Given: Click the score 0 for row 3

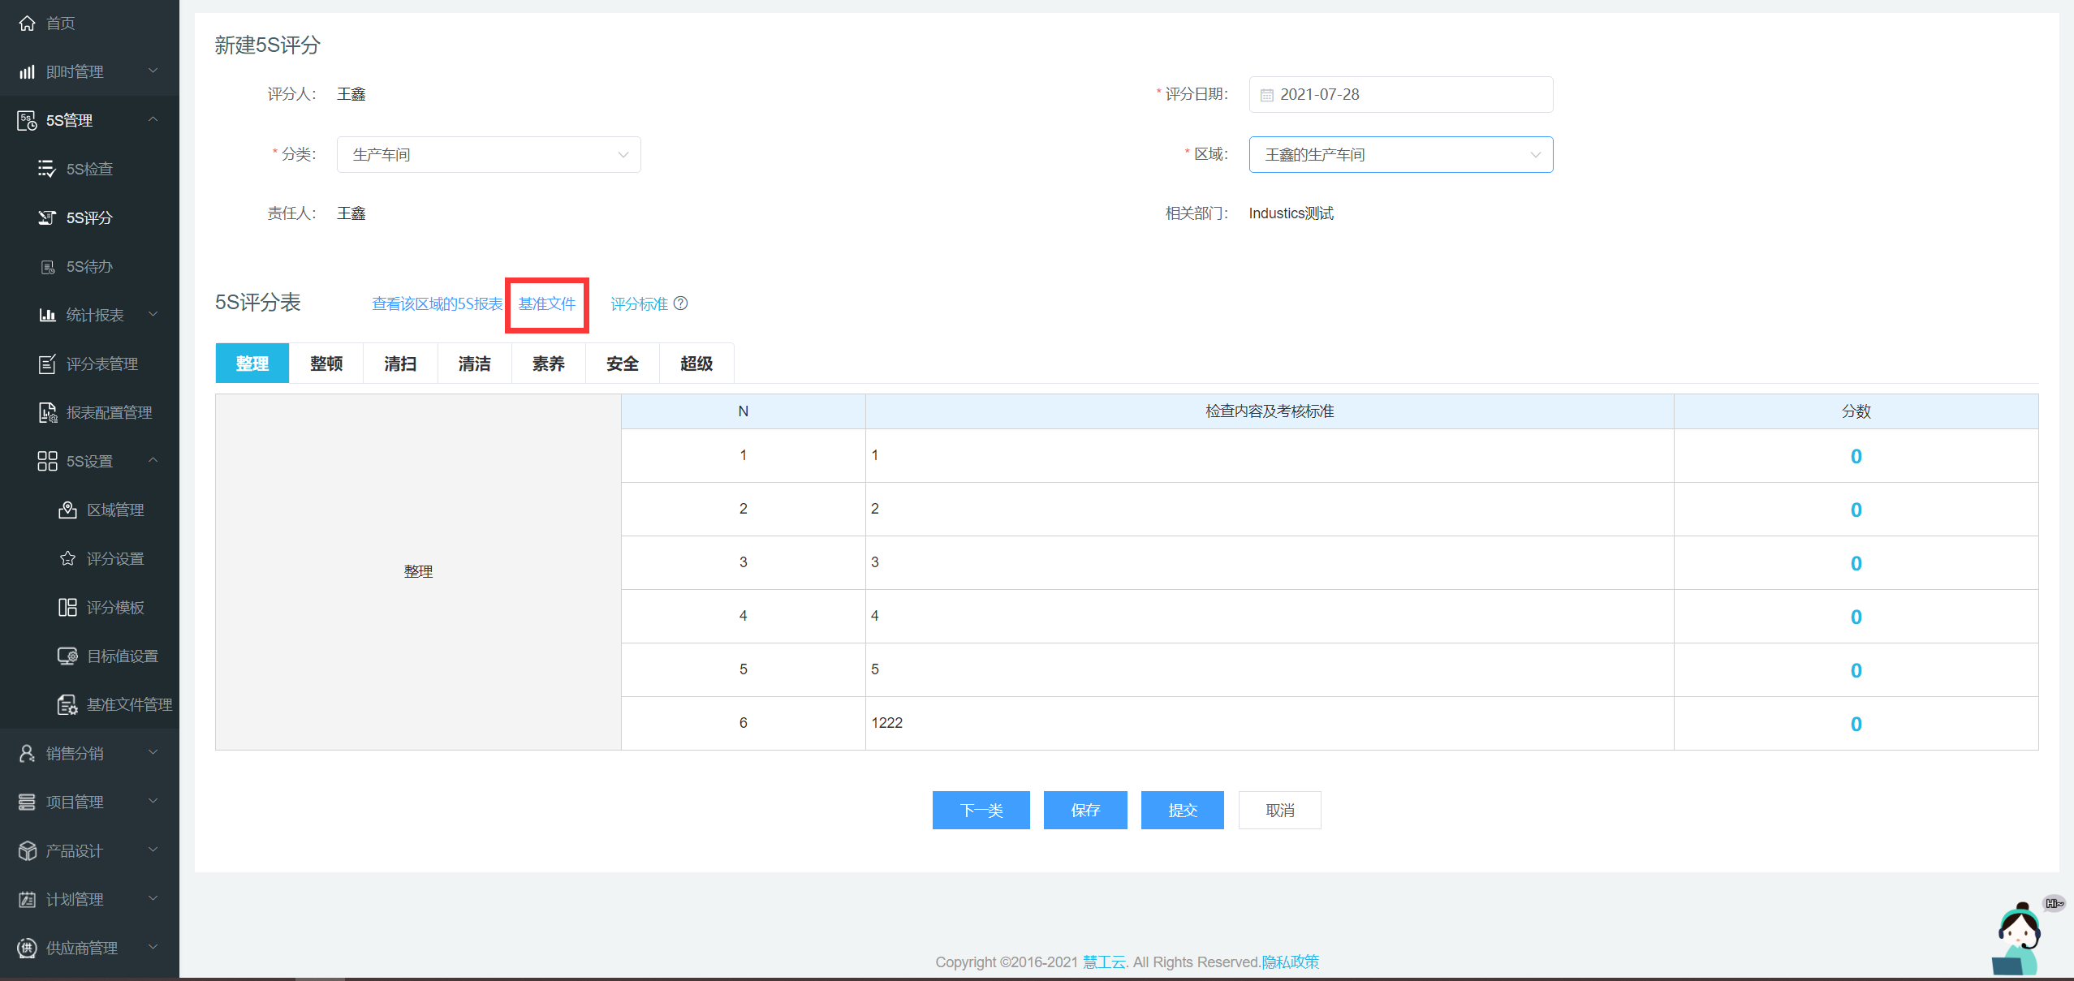Looking at the screenshot, I should pos(1856,563).
